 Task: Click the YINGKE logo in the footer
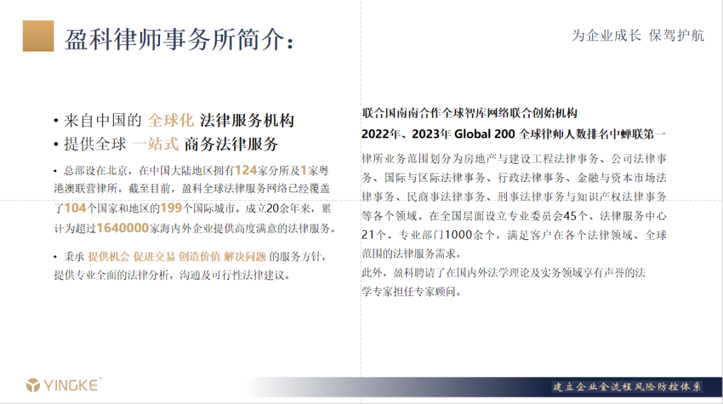pos(64,385)
